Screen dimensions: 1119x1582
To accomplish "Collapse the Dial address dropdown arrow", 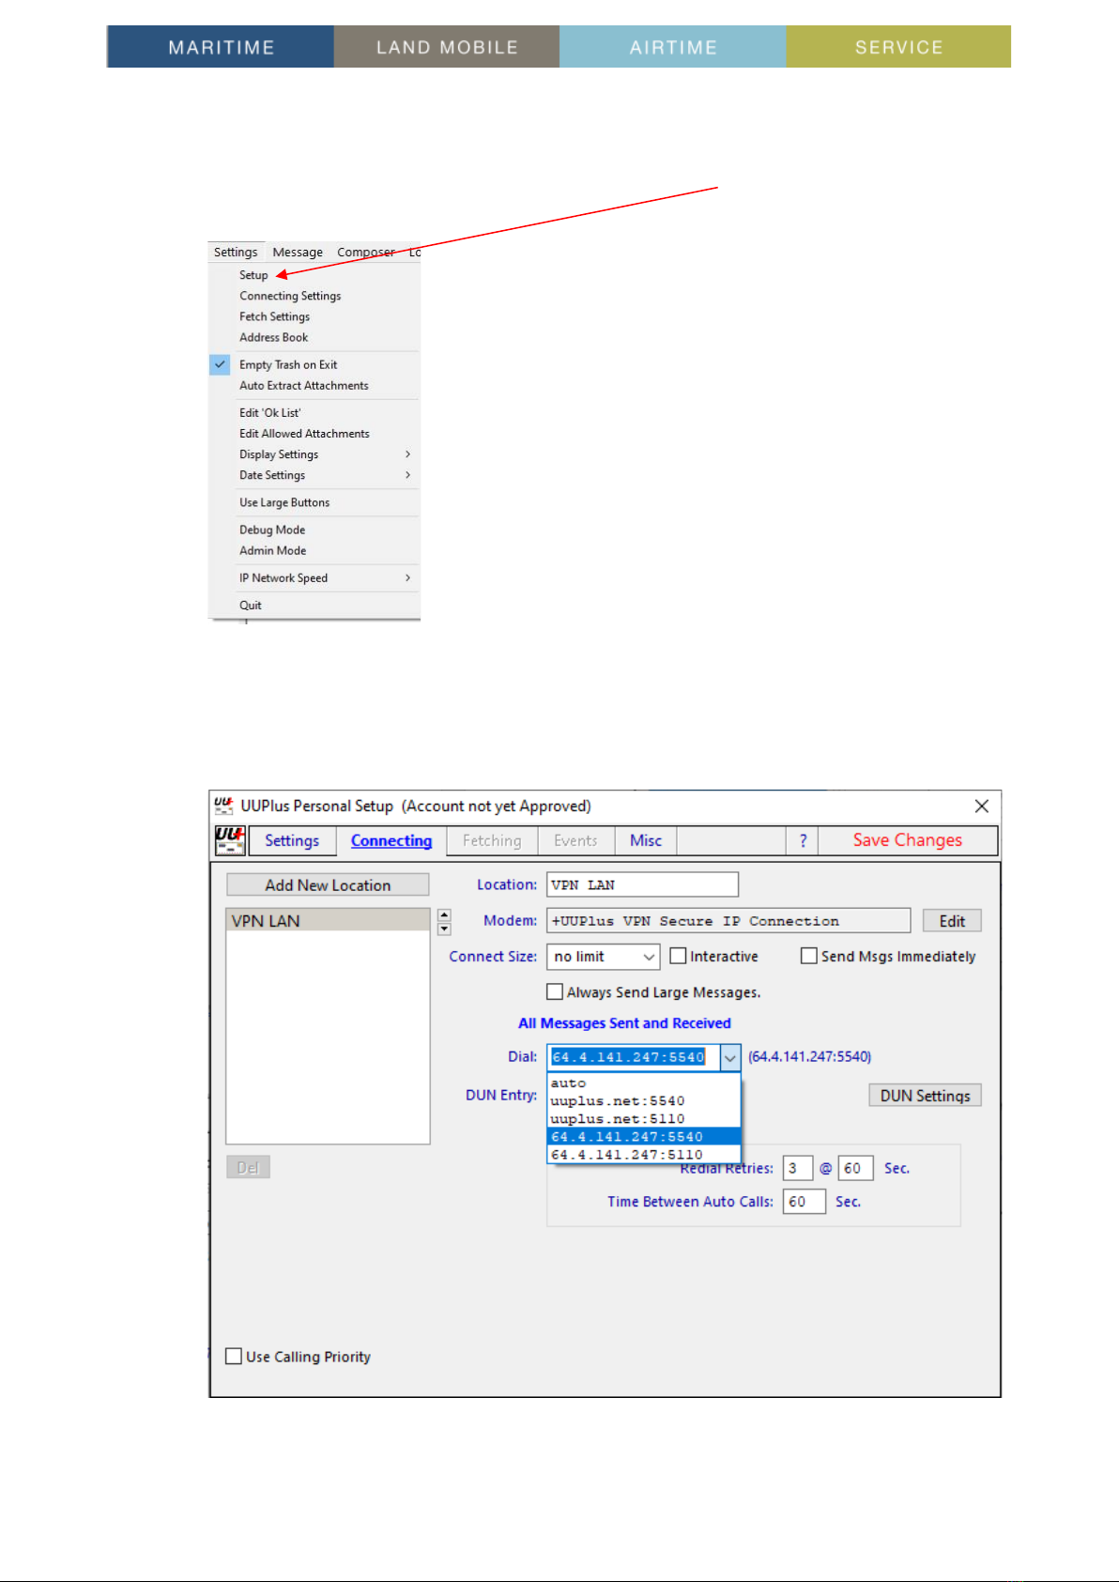I will point(730,1057).
